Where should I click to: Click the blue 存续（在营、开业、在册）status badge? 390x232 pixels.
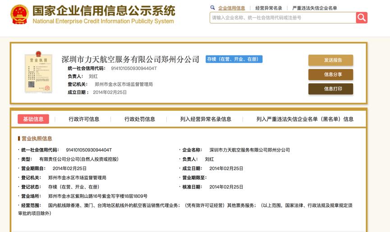(234, 59)
